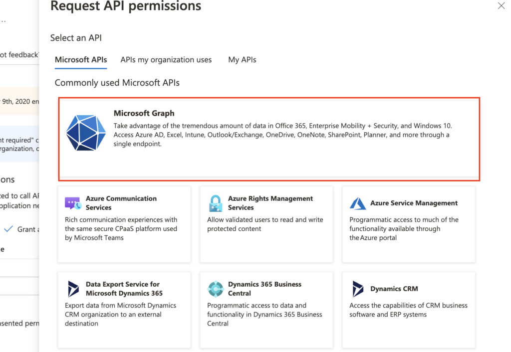The height and width of the screenshot is (352, 511).
Task: Pick the Azure Service Management title
Action: tap(414, 203)
